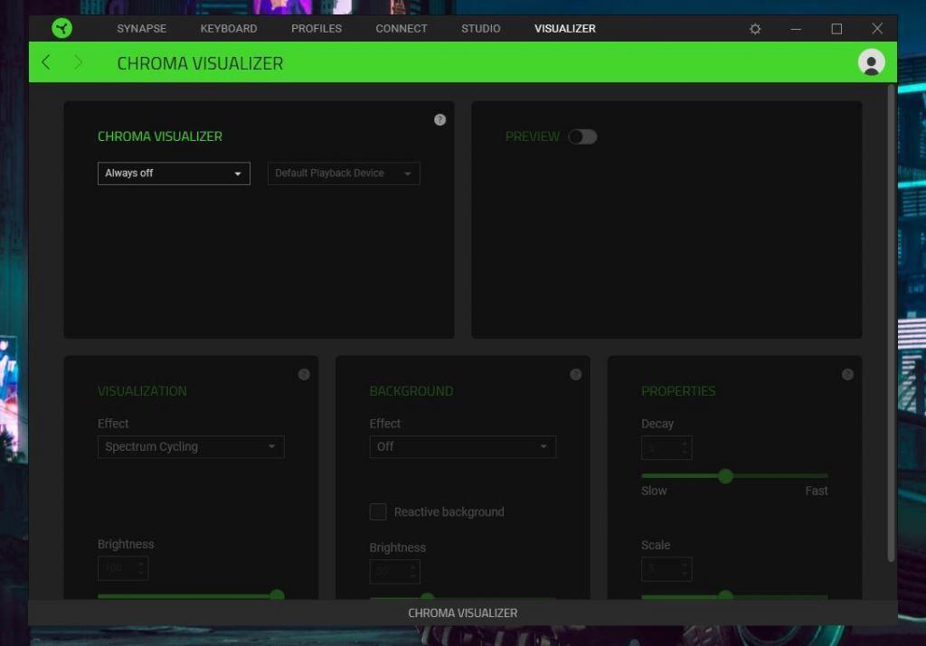The height and width of the screenshot is (646, 926).
Task: Expand the Background Effect Off dropdown
Action: pyautogui.click(x=462, y=446)
